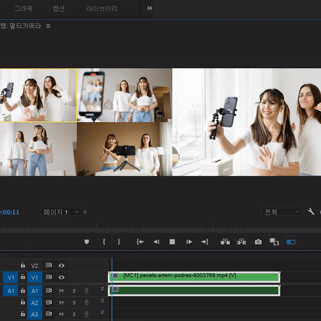The width and height of the screenshot is (321, 321).
Task: Click the Add Marker button
Action: tap(87, 242)
